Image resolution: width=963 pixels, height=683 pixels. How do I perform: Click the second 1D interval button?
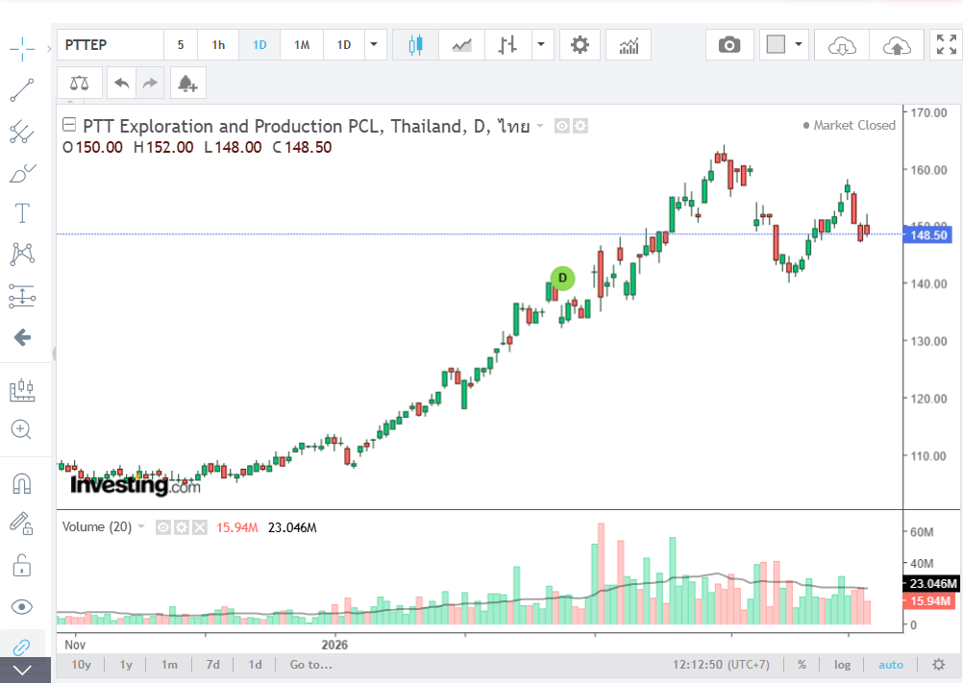(x=344, y=45)
